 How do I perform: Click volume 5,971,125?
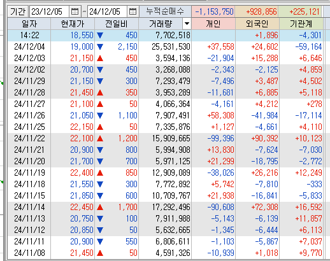click(173, 161)
